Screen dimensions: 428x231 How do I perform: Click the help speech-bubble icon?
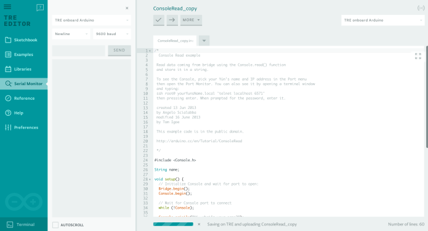40,7
